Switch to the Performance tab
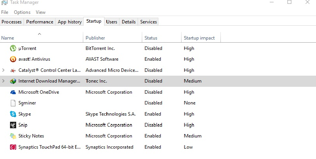316x159 pixels. 40,22
